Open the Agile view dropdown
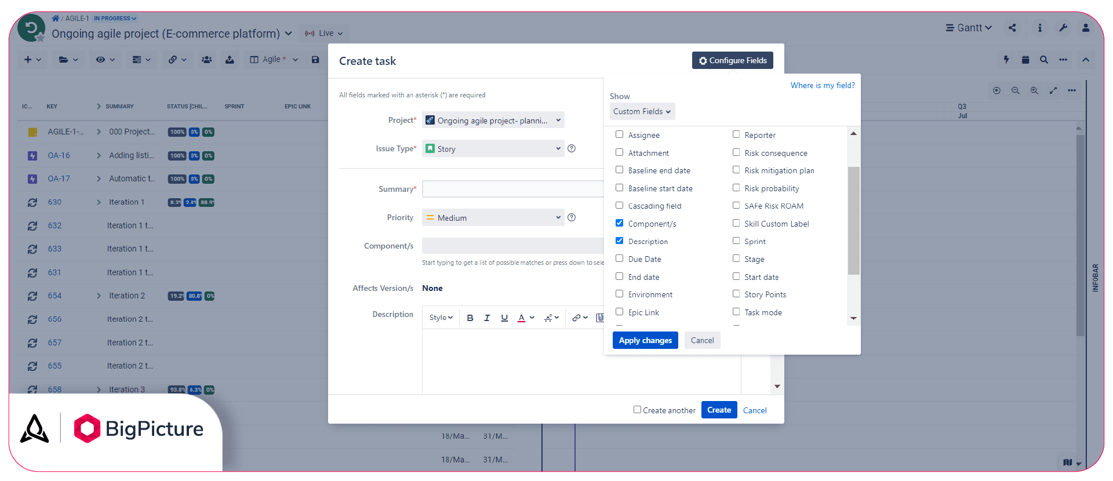This screenshot has height=481, width=1113. tap(274, 60)
